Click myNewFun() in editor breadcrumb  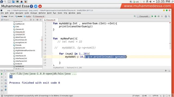(58, 68)
